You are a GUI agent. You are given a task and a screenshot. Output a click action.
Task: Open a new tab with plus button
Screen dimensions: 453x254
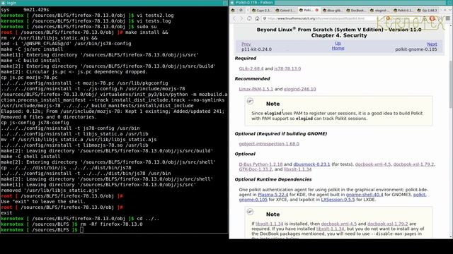(x=445, y=10)
